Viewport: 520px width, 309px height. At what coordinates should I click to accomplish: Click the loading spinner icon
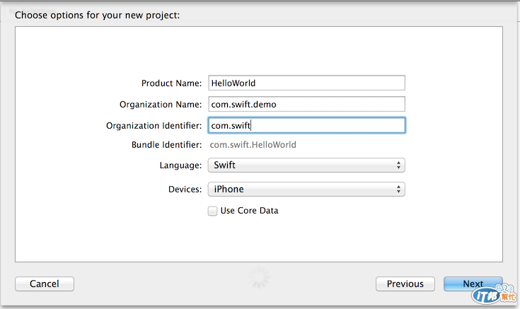[x=260, y=277]
